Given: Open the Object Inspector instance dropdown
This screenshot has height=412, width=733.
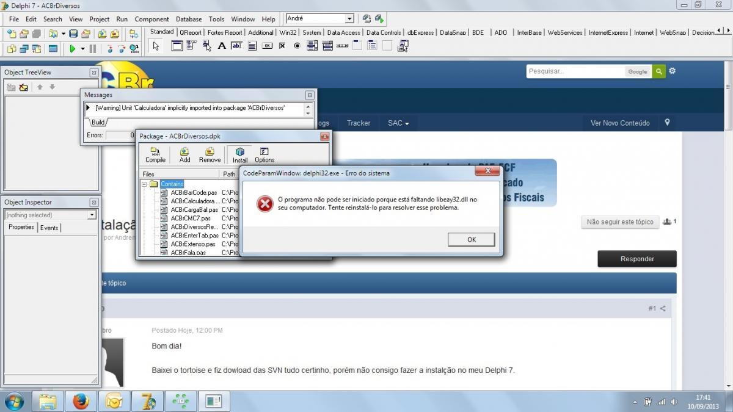Looking at the screenshot, I should click(x=92, y=215).
